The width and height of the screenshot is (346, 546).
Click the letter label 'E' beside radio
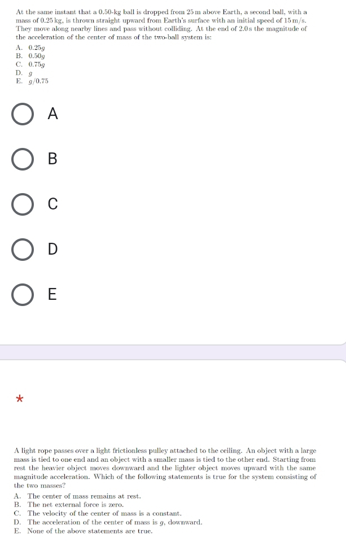(x=52, y=294)
